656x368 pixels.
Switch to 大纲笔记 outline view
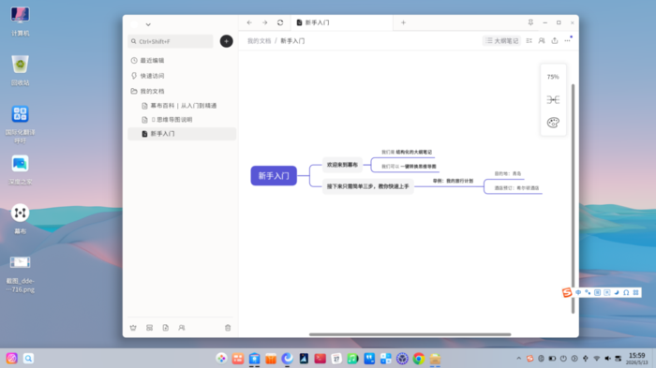point(501,40)
